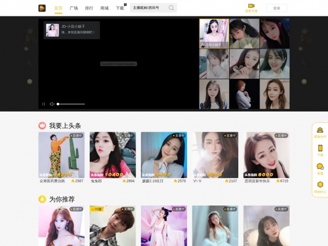Open the V\V stream card image
Image resolution: width=328 pixels, height=246 pixels.
click(215, 155)
